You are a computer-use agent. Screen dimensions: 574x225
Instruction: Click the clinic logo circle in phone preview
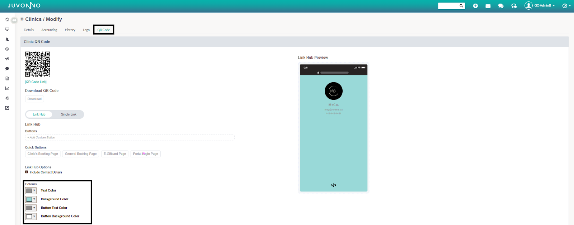[334, 91]
